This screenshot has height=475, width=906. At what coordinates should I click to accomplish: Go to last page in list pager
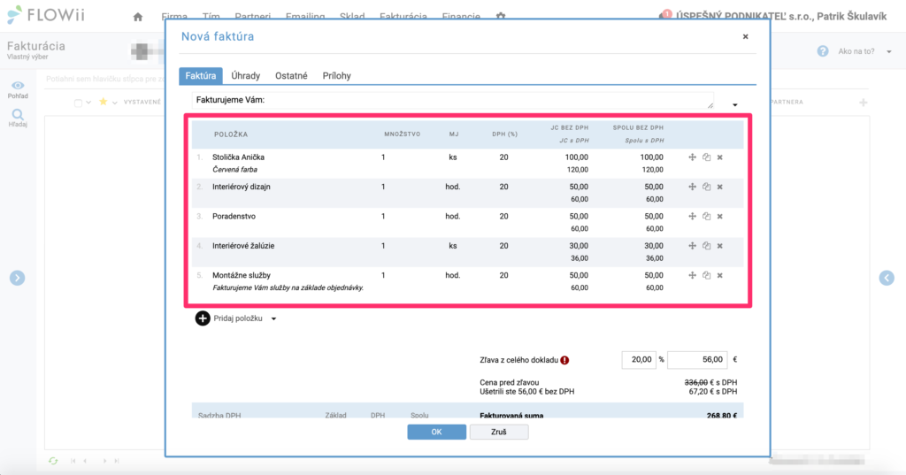click(x=117, y=461)
